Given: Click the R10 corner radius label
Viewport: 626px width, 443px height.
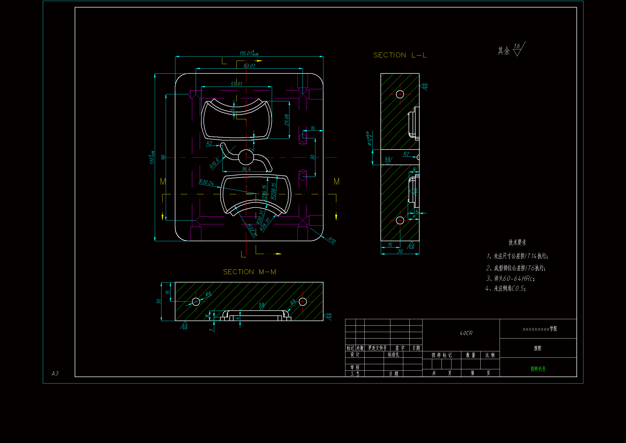Looking at the screenshot, I should pos(331,240).
